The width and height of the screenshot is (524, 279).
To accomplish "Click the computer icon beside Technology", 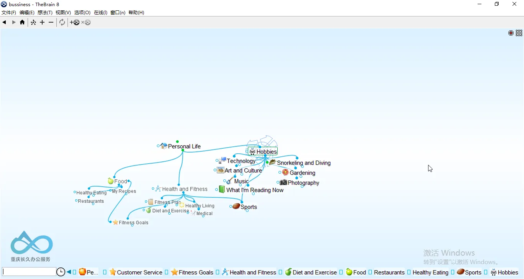I will click(x=222, y=160).
